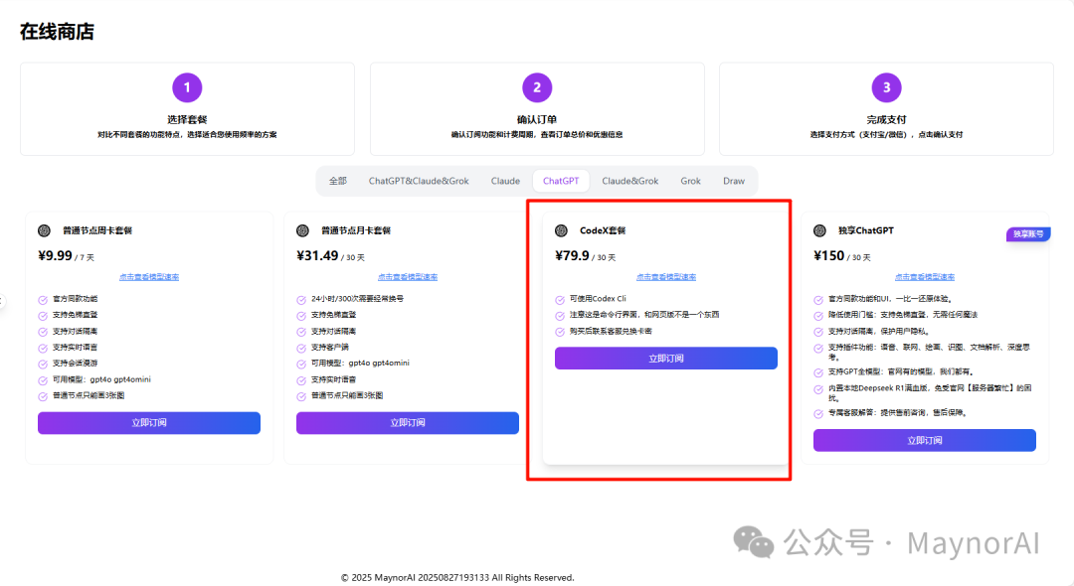Viewport: 1074px width, 586px height.
Task: Click the 选择套餐 step card
Action: click(188, 108)
